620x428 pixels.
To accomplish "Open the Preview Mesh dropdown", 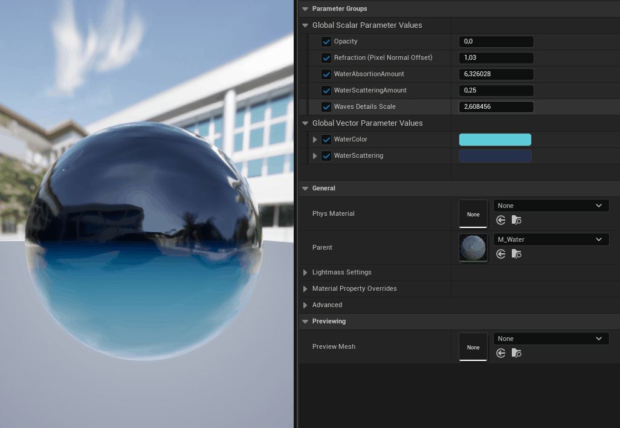I will pos(551,338).
